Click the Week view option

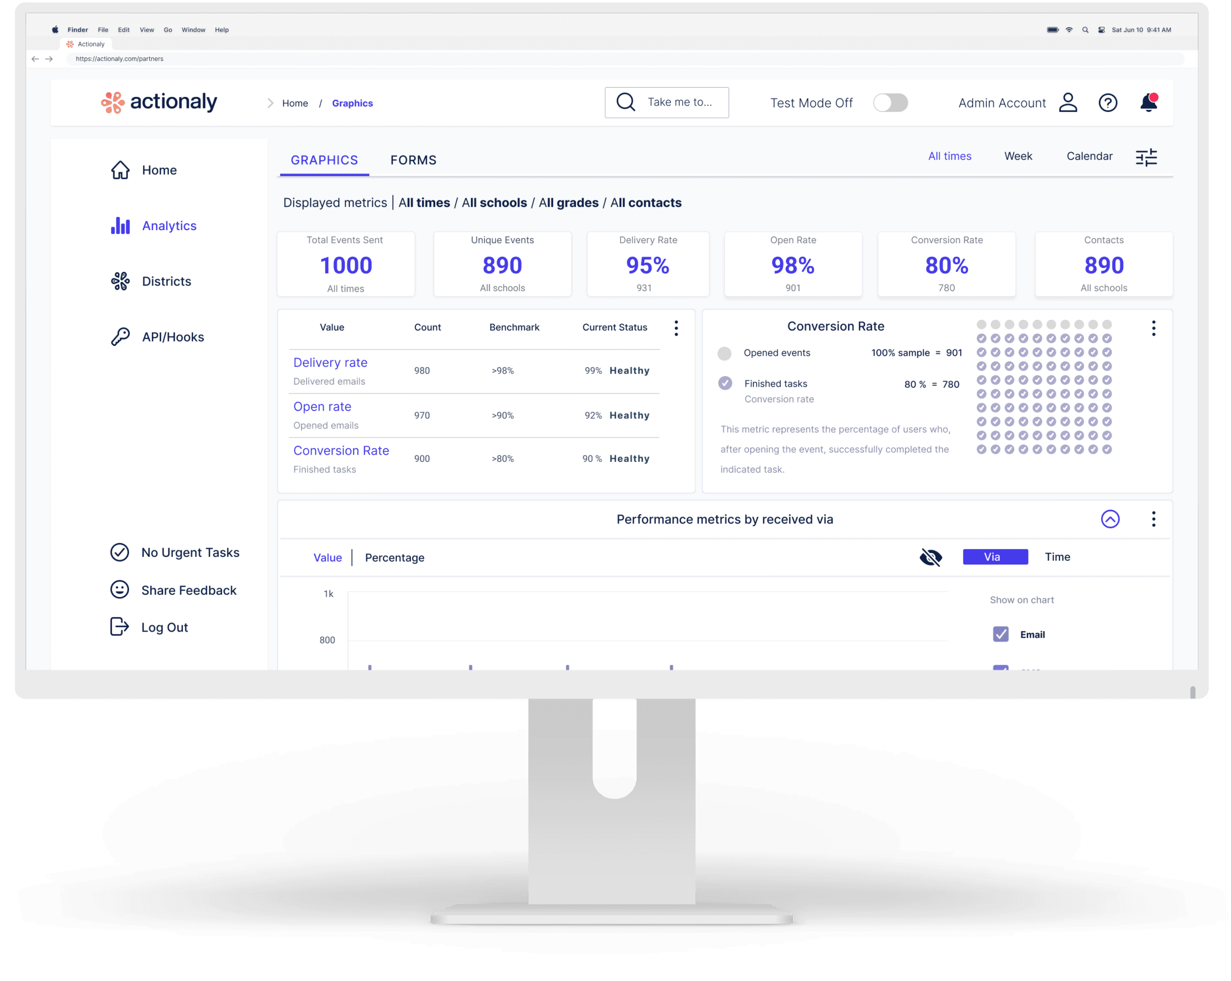[1018, 156]
